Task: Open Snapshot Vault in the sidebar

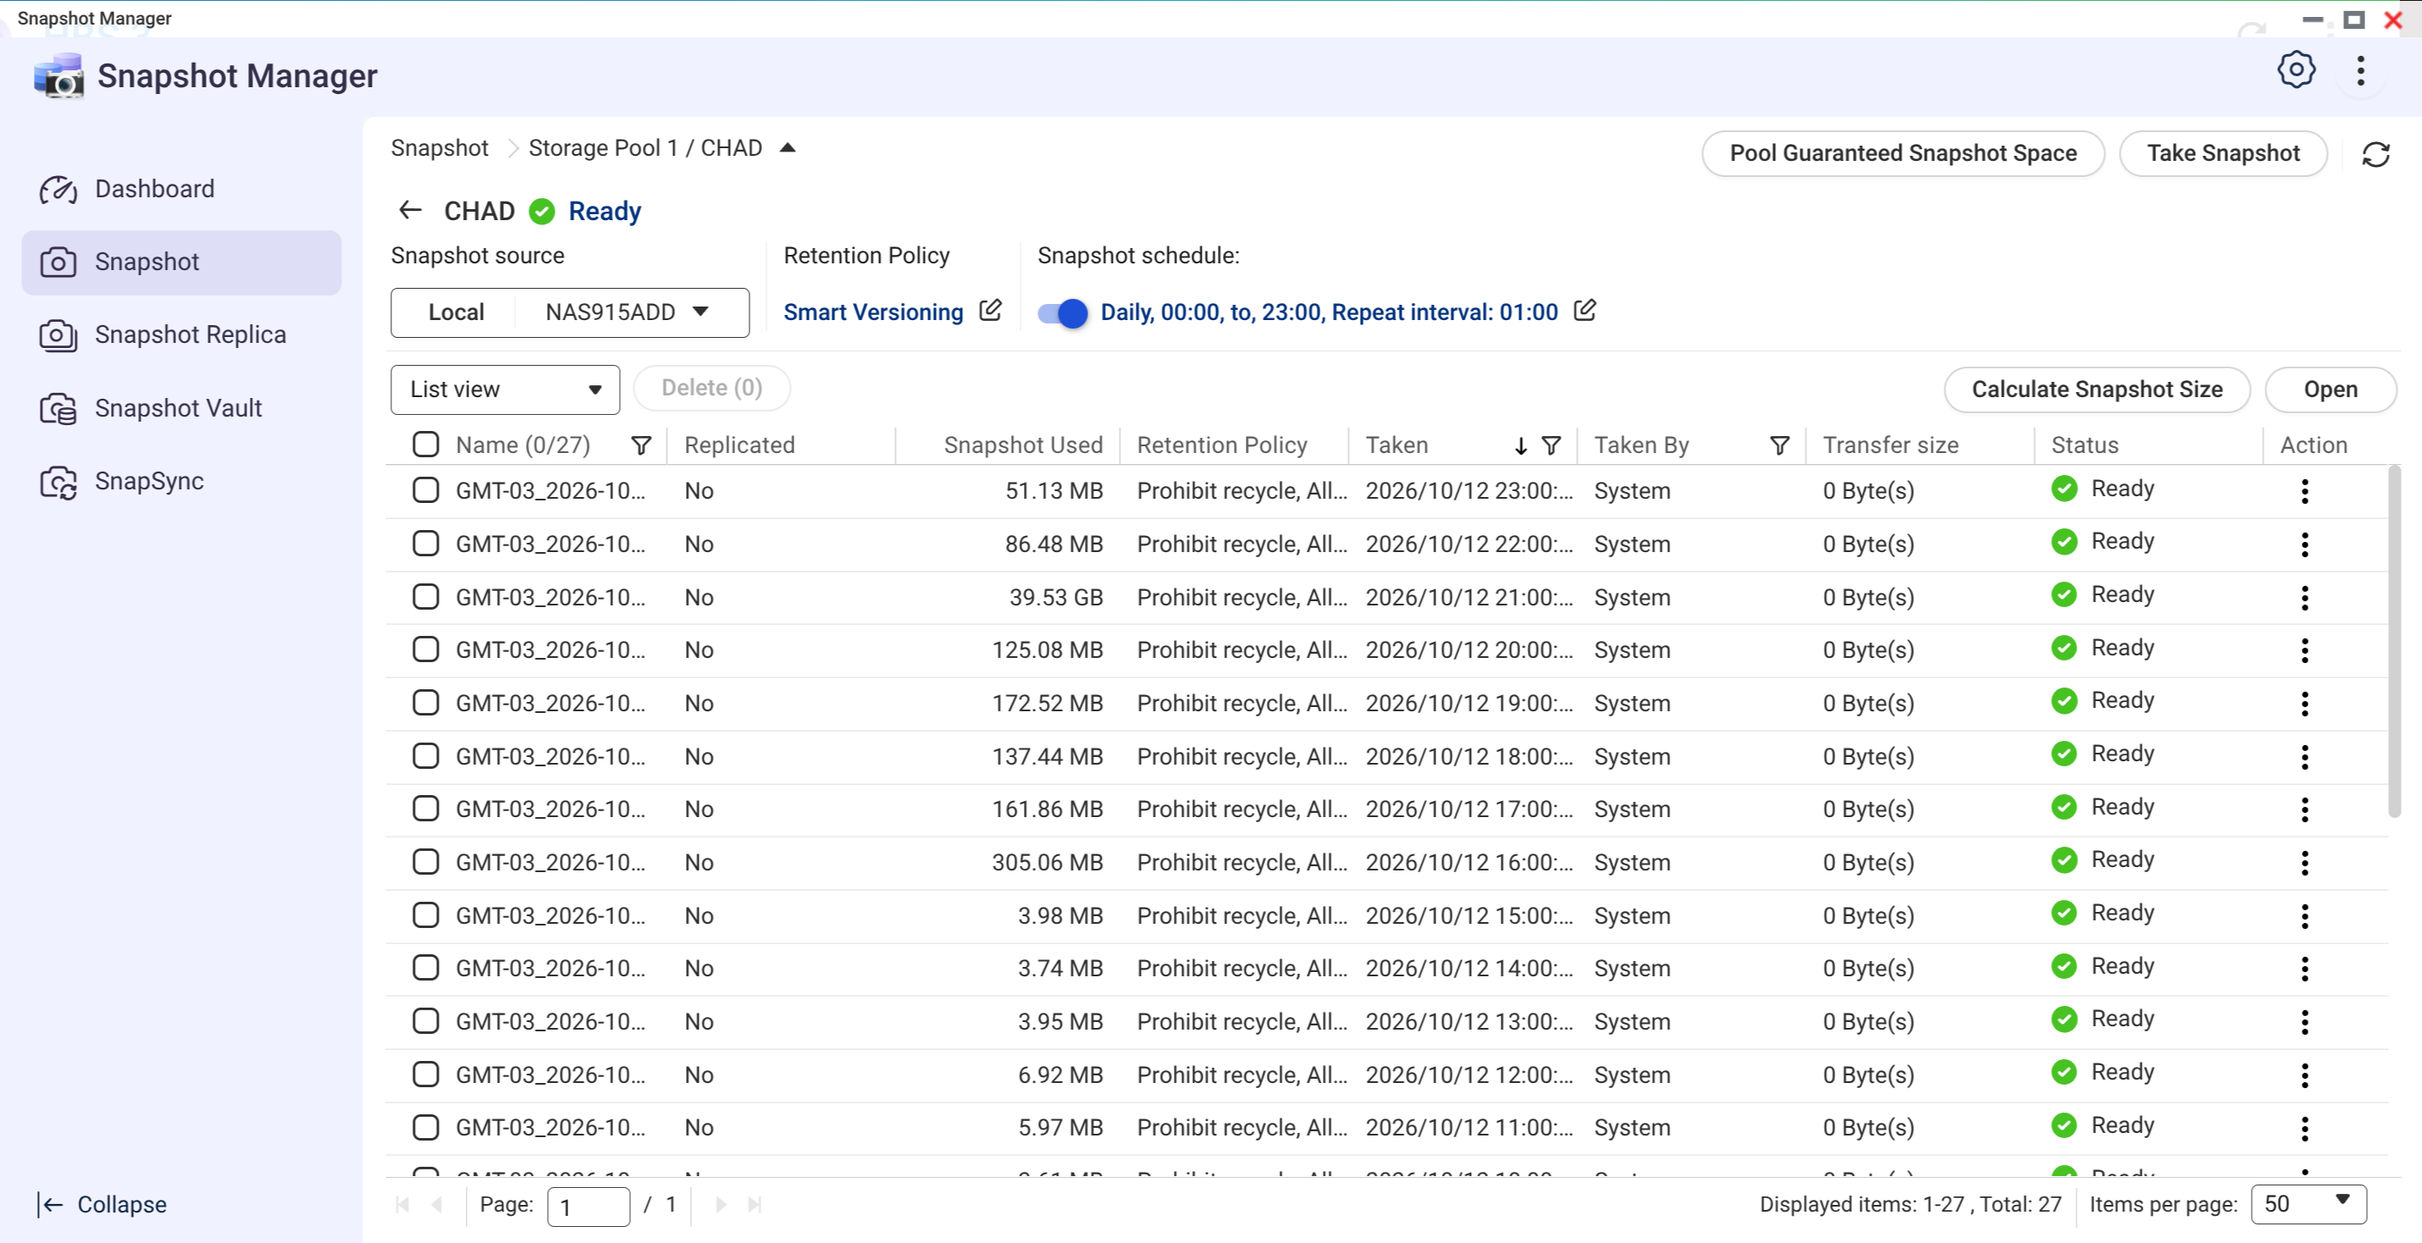Action: 181,408
